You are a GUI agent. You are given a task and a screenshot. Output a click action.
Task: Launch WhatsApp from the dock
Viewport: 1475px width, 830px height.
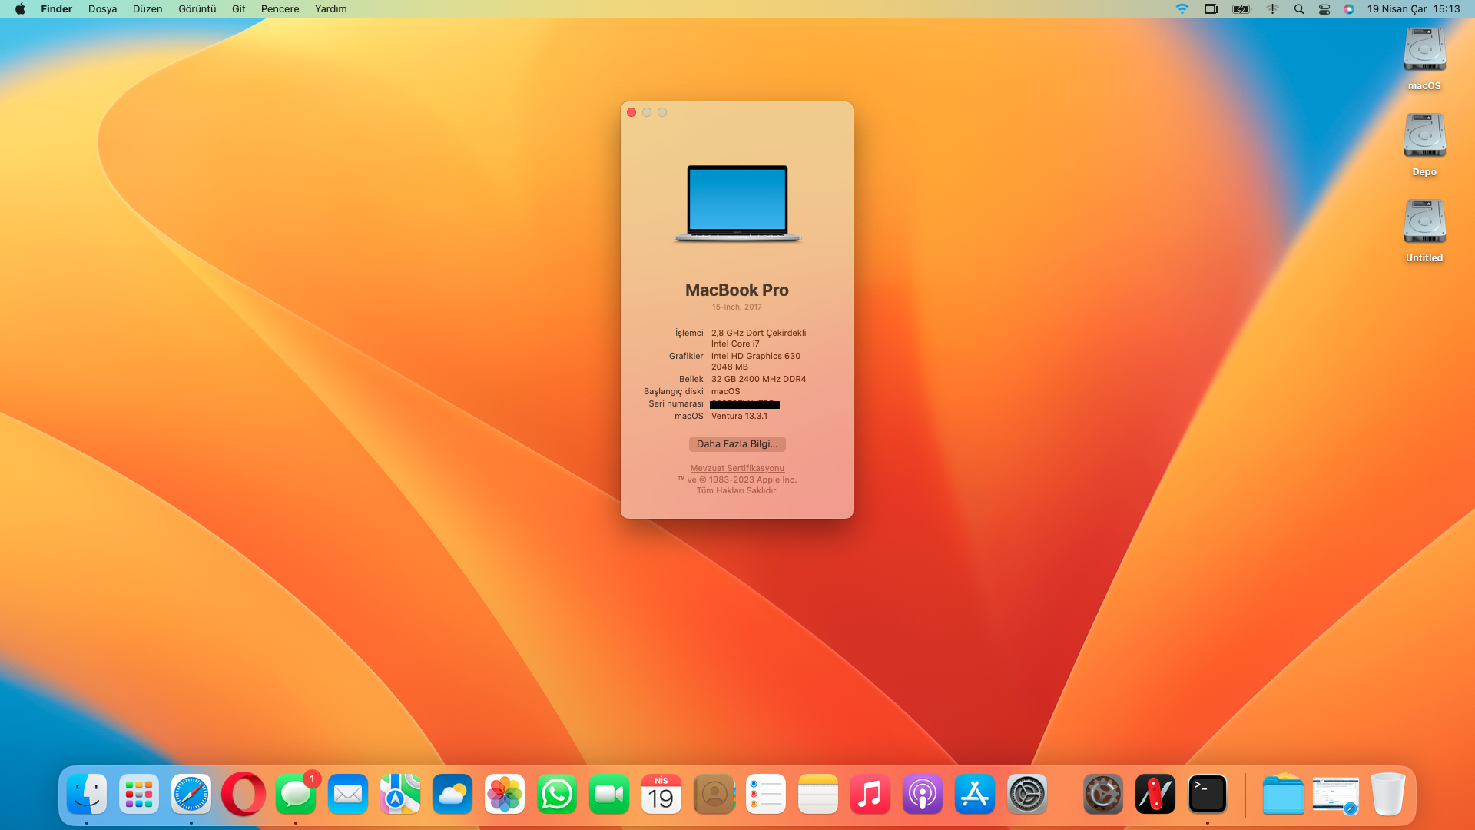(557, 794)
